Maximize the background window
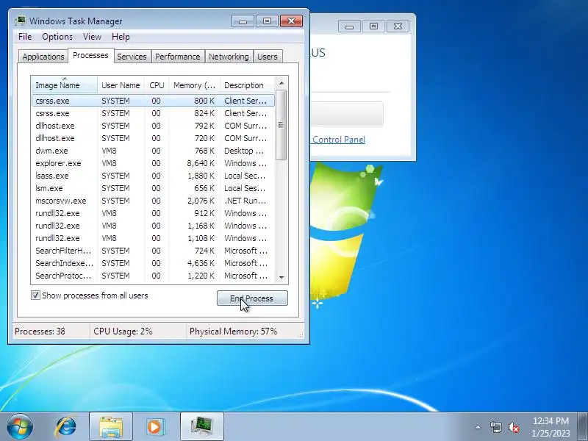The width and height of the screenshot is (588, 441). [x=373, y=26]
